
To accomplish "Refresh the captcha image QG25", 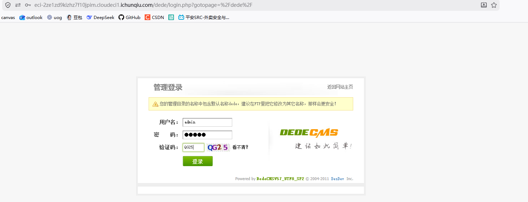I will click(x=218, y=147).
